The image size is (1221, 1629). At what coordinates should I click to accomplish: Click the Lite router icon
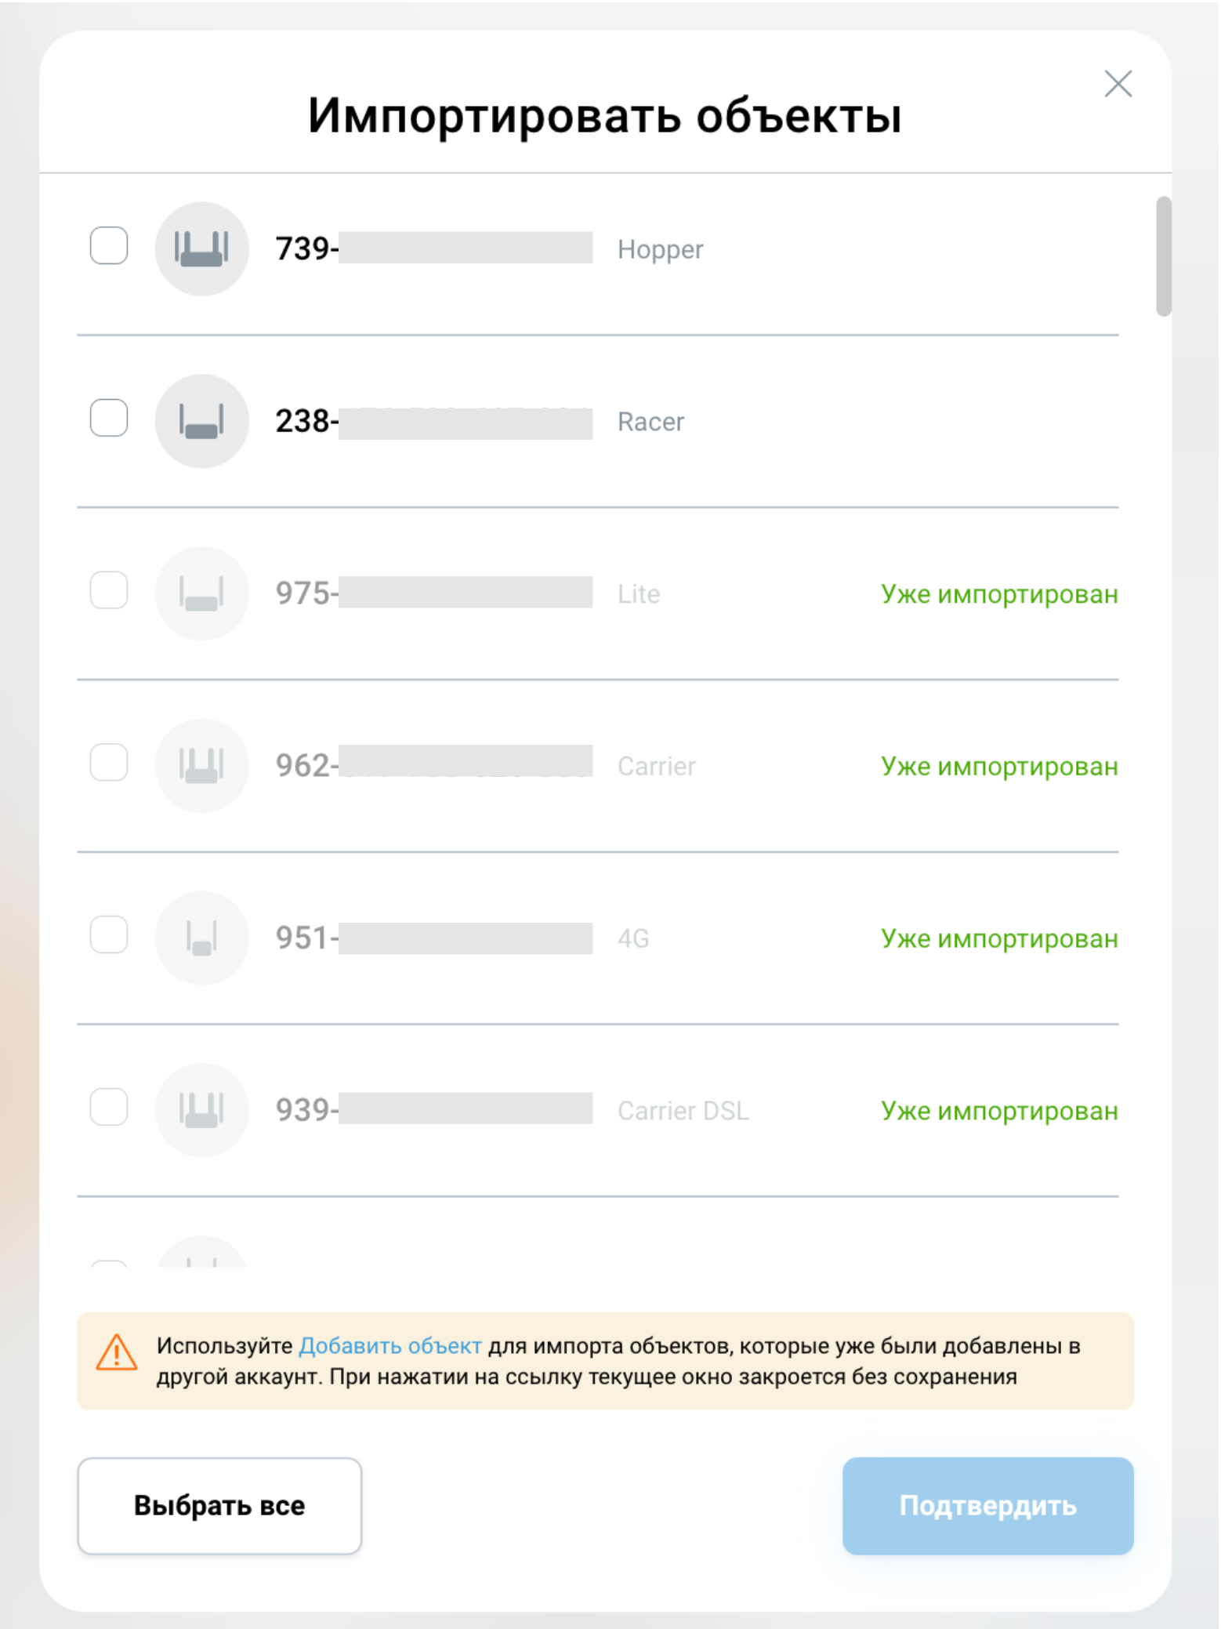[x=201, y=593]
